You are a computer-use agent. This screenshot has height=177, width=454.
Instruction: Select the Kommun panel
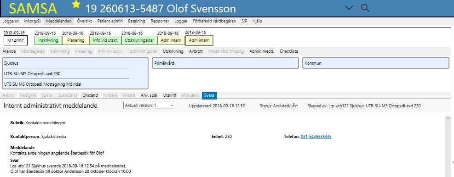376,63
